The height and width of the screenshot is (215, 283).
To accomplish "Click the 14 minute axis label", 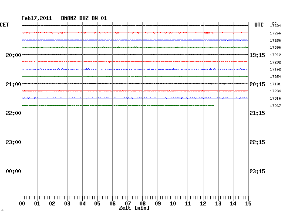I will pos(233,204).
